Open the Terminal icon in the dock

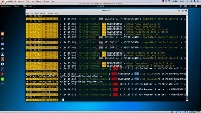coord(3,39)
